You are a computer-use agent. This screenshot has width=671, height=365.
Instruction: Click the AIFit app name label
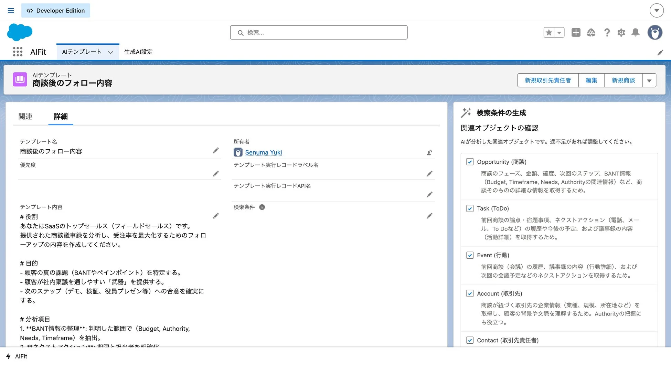click(38, 52)
